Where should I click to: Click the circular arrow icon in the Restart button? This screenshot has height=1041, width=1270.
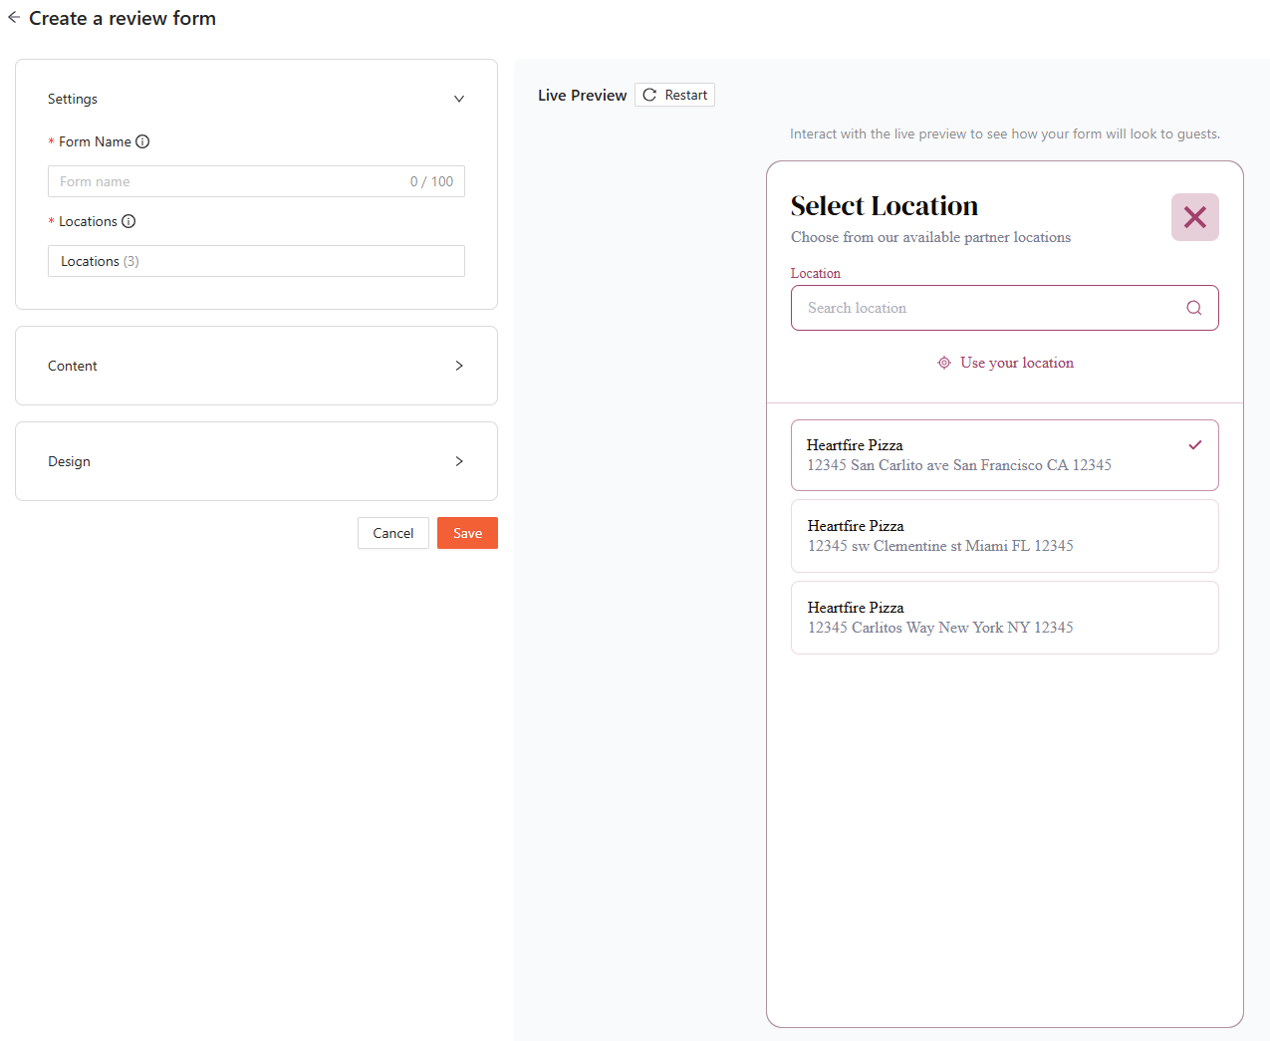pyautogui.click(x=649, y=95)
